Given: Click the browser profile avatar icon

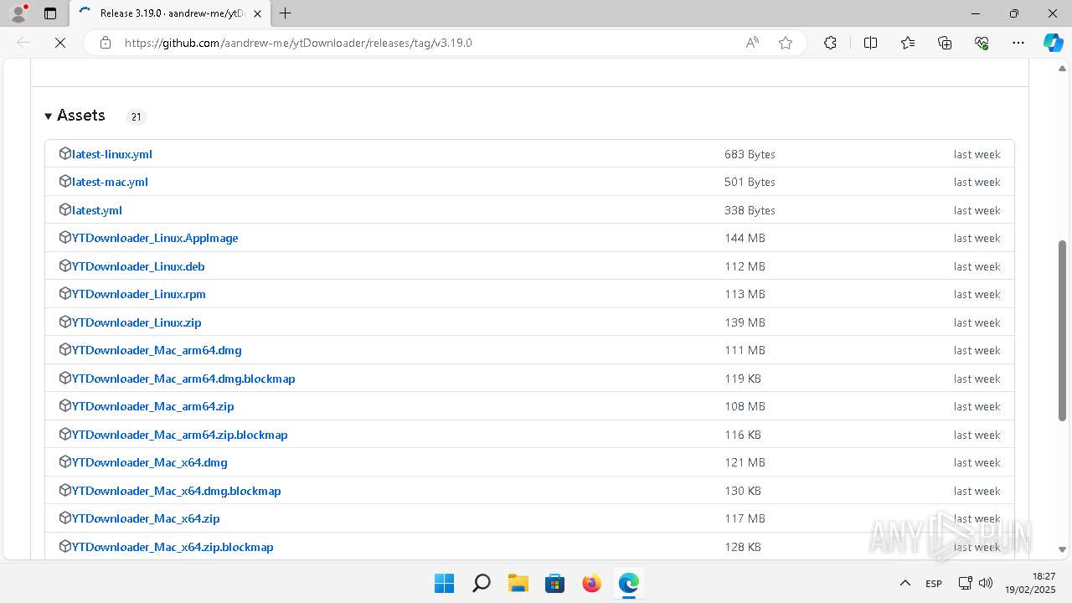Looking at the screenshot, I should (18, 13).
